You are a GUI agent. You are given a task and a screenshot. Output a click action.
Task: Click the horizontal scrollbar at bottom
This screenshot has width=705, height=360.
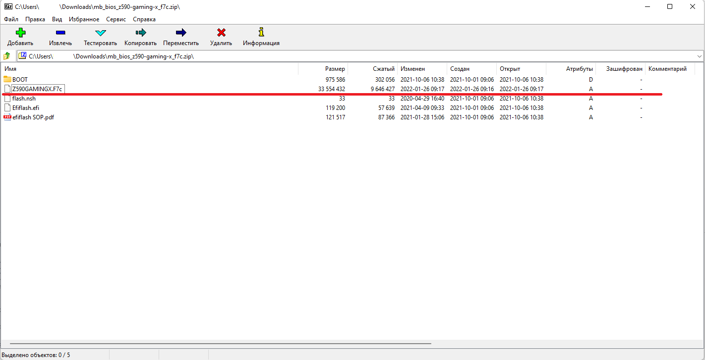[x=221, y=343]
